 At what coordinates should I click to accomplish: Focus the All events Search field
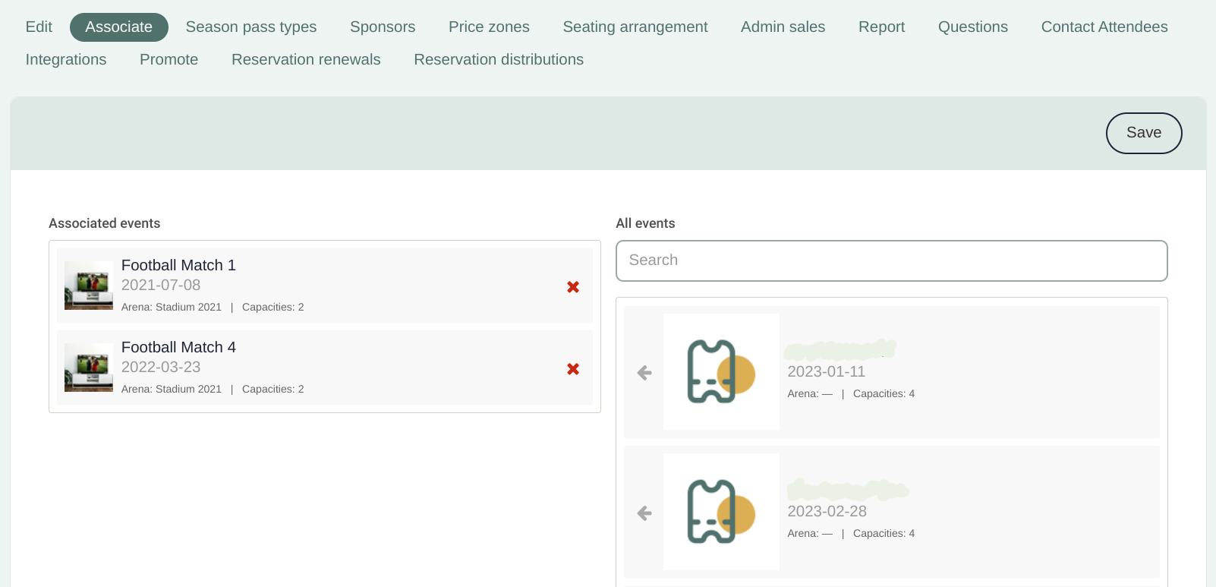coord(892,260)
